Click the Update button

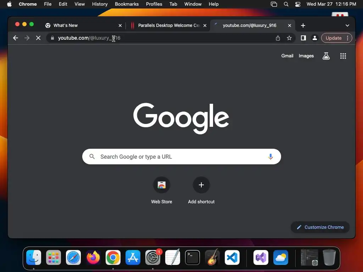pyautogui.click(x=334, y=38)
